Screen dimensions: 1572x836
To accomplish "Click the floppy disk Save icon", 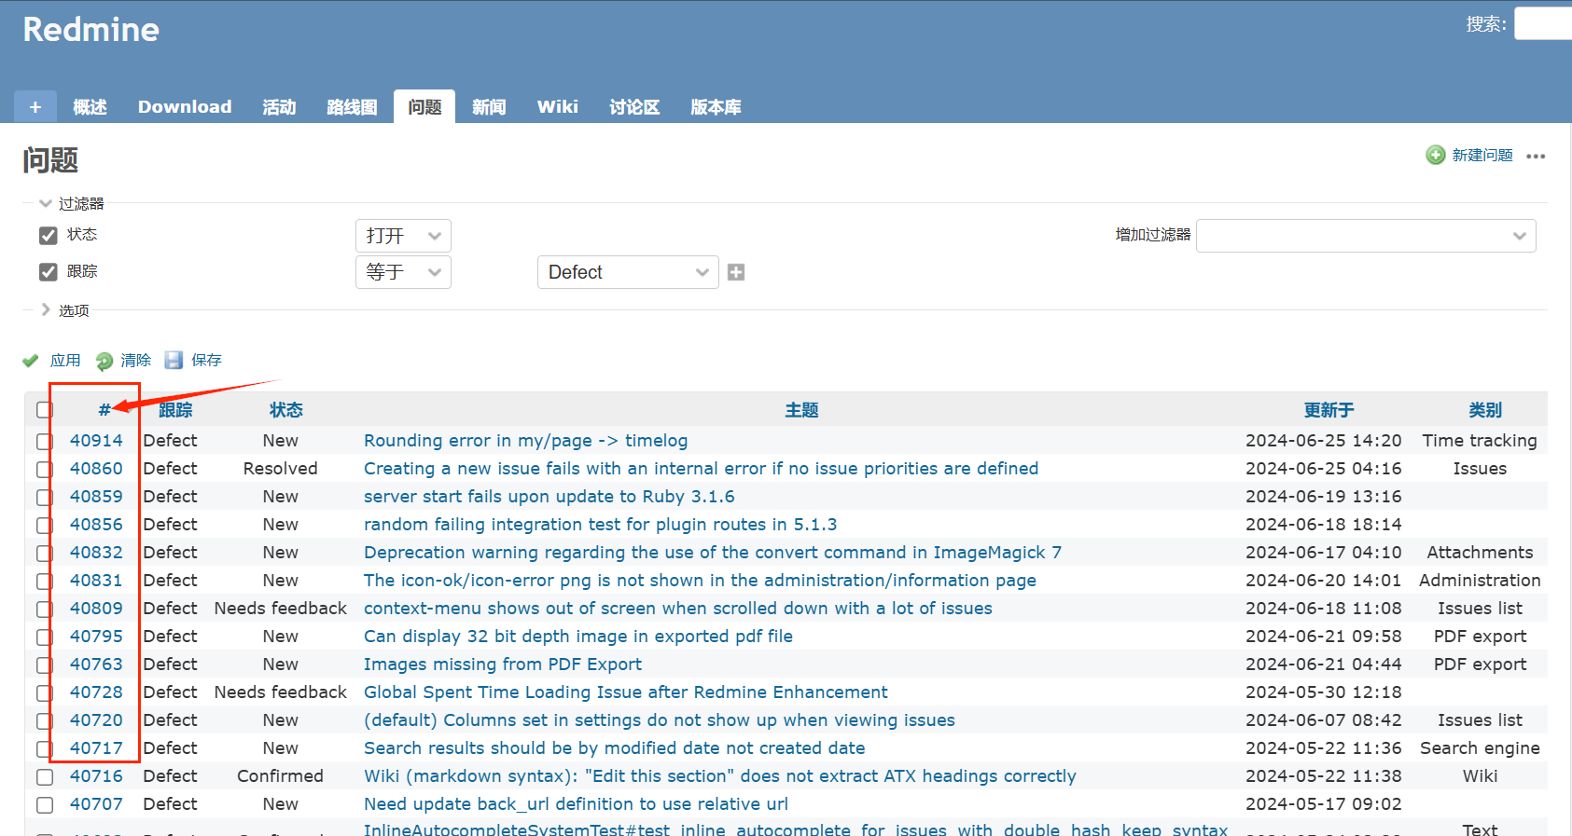I will tap(174, 360).
